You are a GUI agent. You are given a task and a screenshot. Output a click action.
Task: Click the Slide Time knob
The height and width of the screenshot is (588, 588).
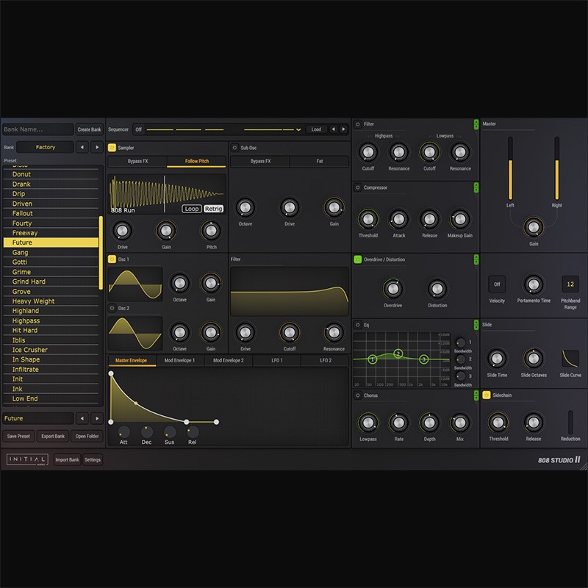pos(497,359)
